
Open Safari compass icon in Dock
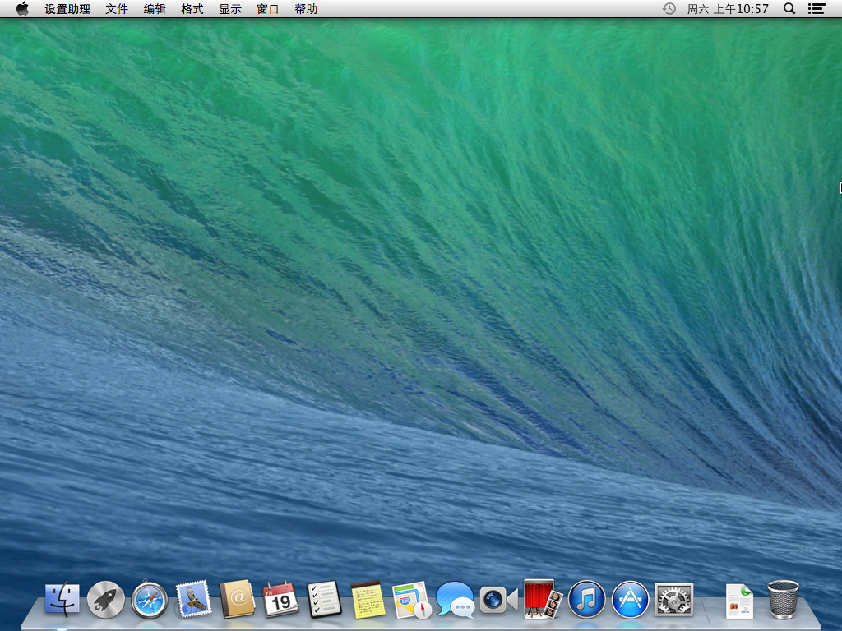(x=150, y=599)
